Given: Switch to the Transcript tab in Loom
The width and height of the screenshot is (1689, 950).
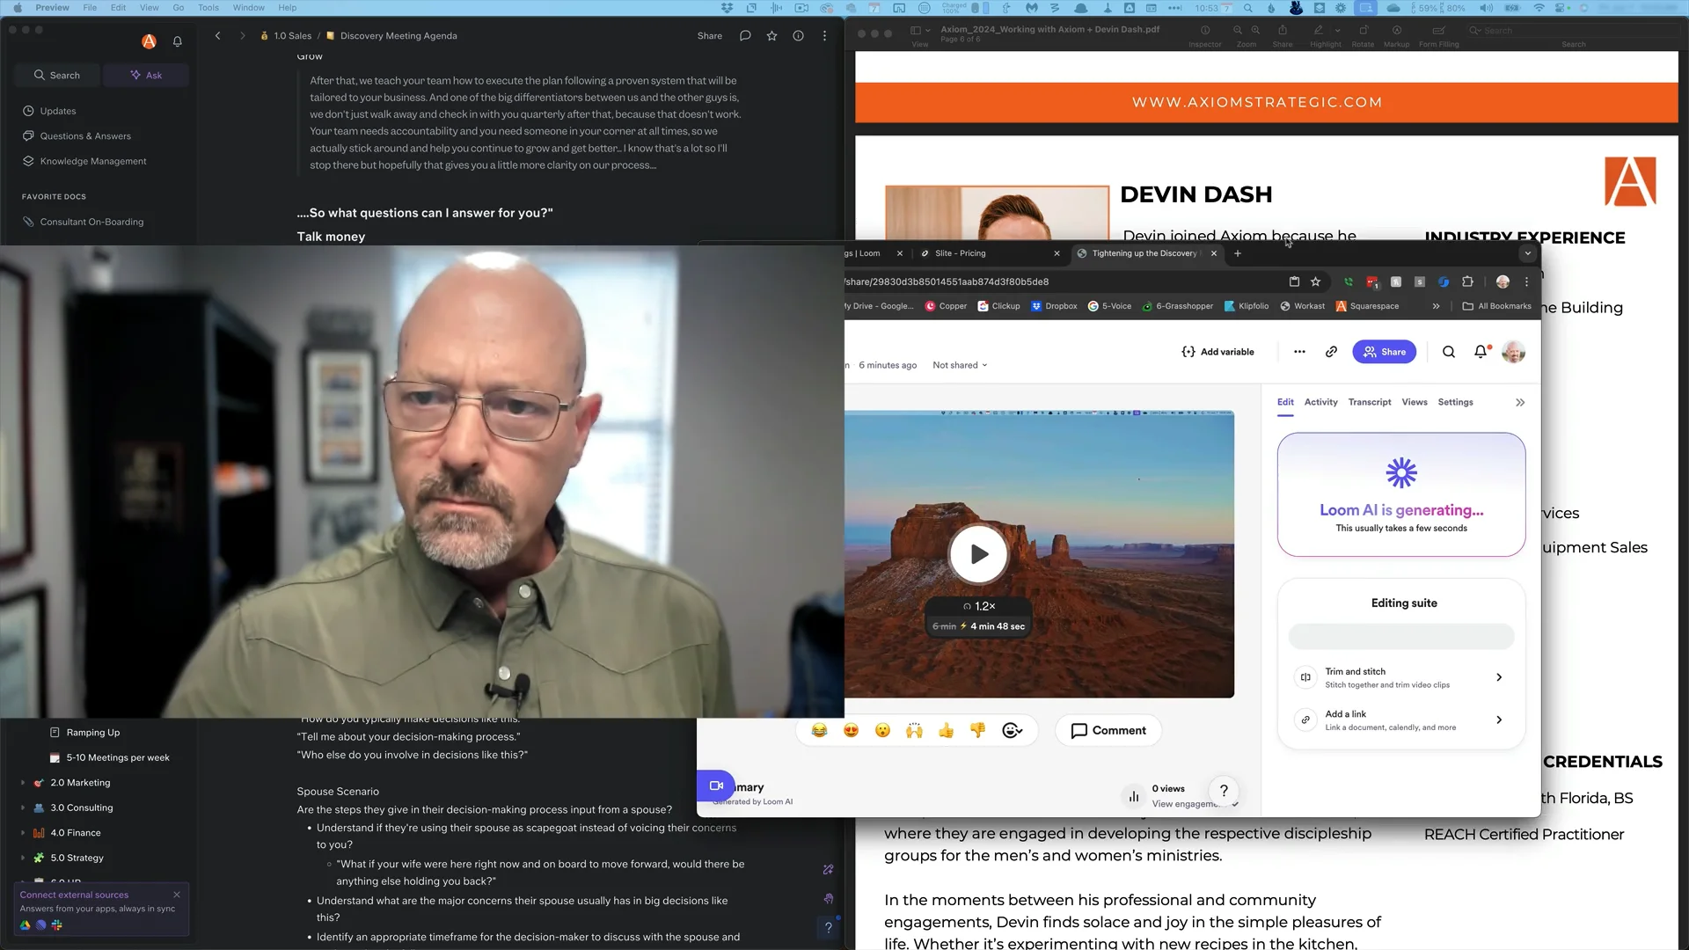Looking at the screenshot, I should tap(1370, 402).
